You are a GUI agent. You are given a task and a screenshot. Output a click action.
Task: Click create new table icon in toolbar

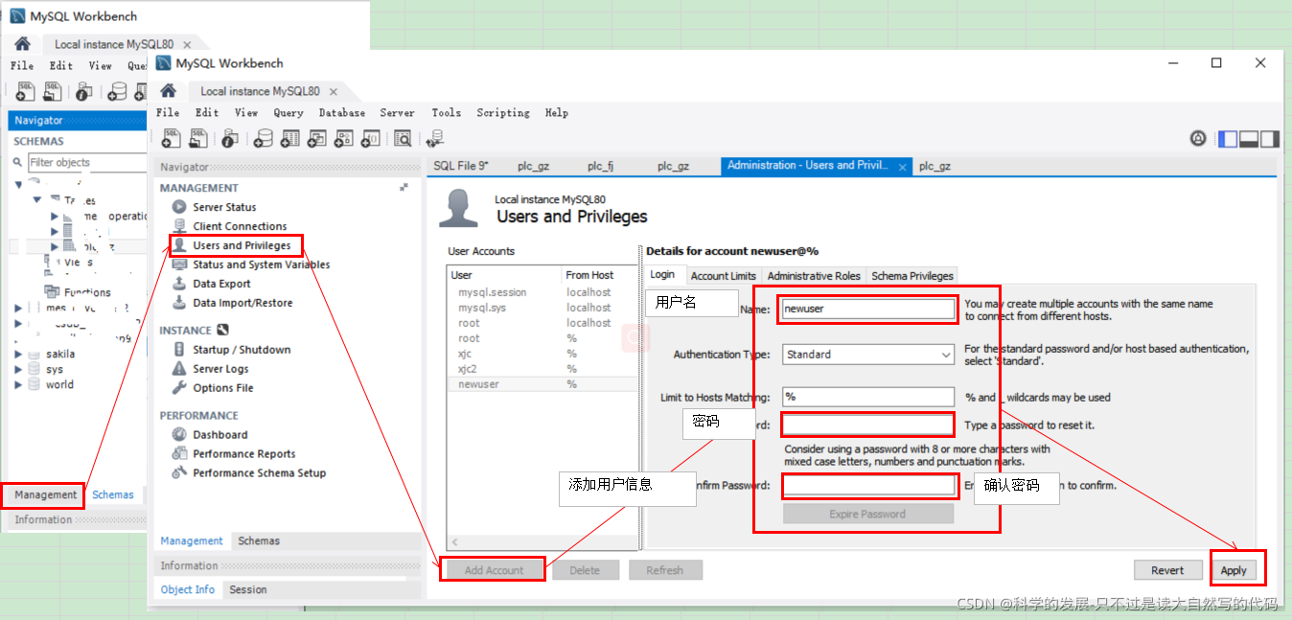click(x=290, y=139)
